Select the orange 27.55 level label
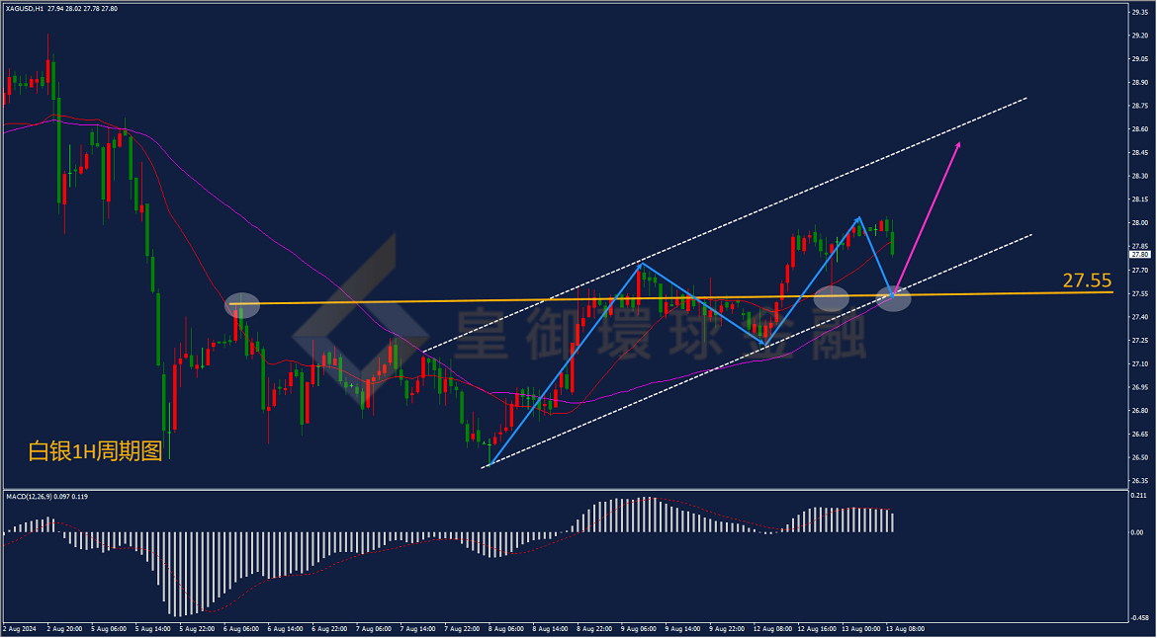Screen dimensions: 1157x638 coord(1087,279)
